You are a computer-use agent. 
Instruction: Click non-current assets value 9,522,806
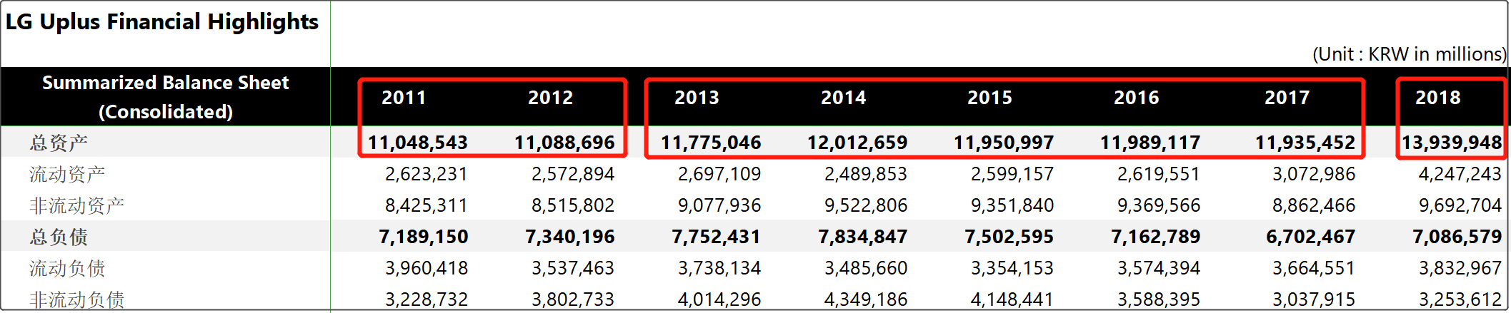866,205
